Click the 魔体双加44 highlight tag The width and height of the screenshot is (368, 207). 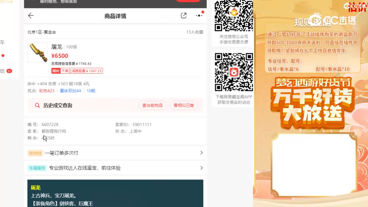(x=70, y=91)
